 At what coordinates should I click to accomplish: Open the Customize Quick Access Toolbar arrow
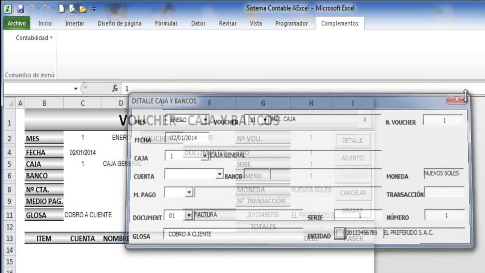click(94, 9)
